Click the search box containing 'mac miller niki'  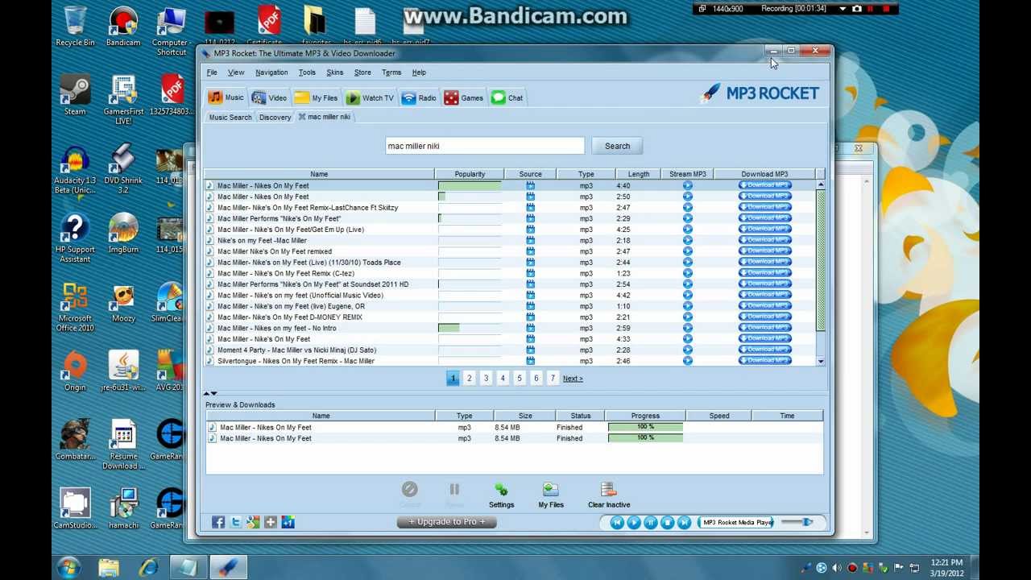click(485, 146)
